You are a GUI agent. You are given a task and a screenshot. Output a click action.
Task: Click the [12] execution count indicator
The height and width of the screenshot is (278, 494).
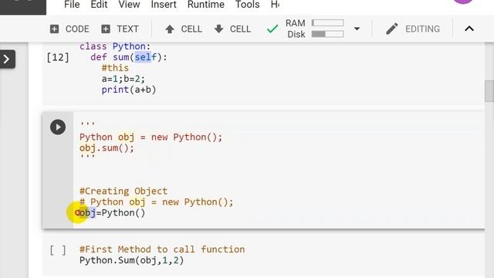point(58,57)
